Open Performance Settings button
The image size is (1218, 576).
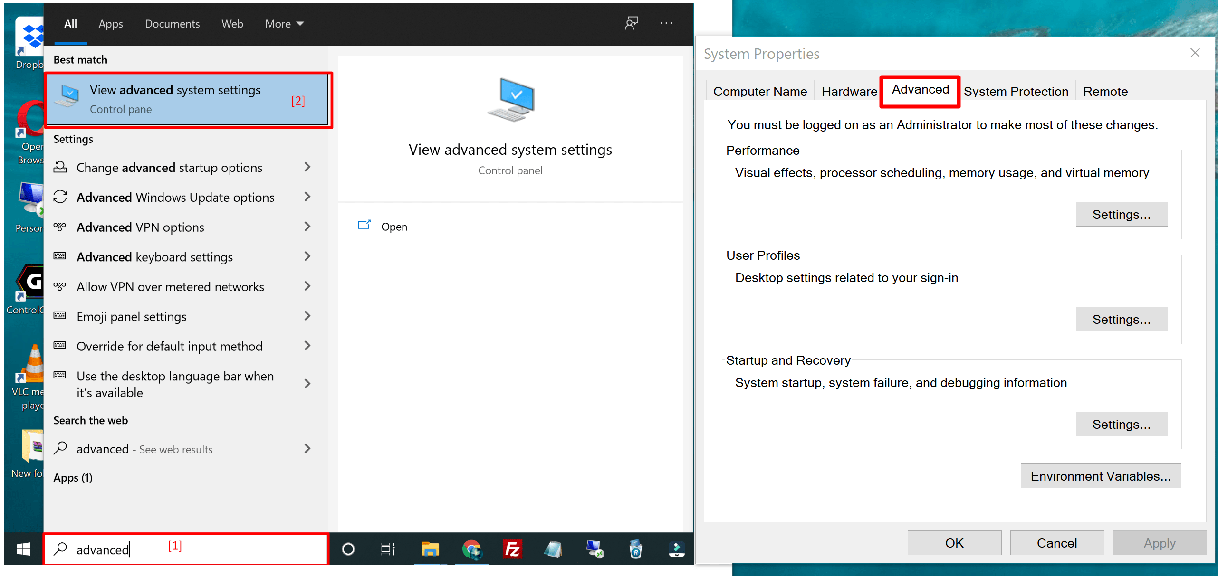click(x=1121, y=214)
